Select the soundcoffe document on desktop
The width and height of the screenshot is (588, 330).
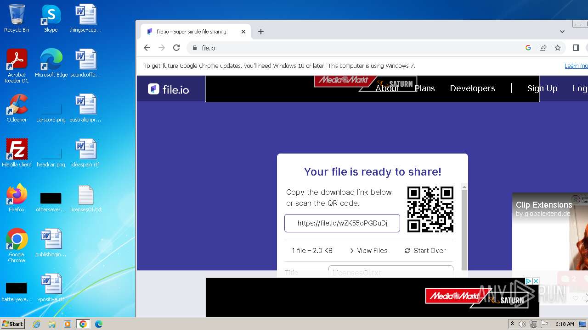[x=85, y=63]
